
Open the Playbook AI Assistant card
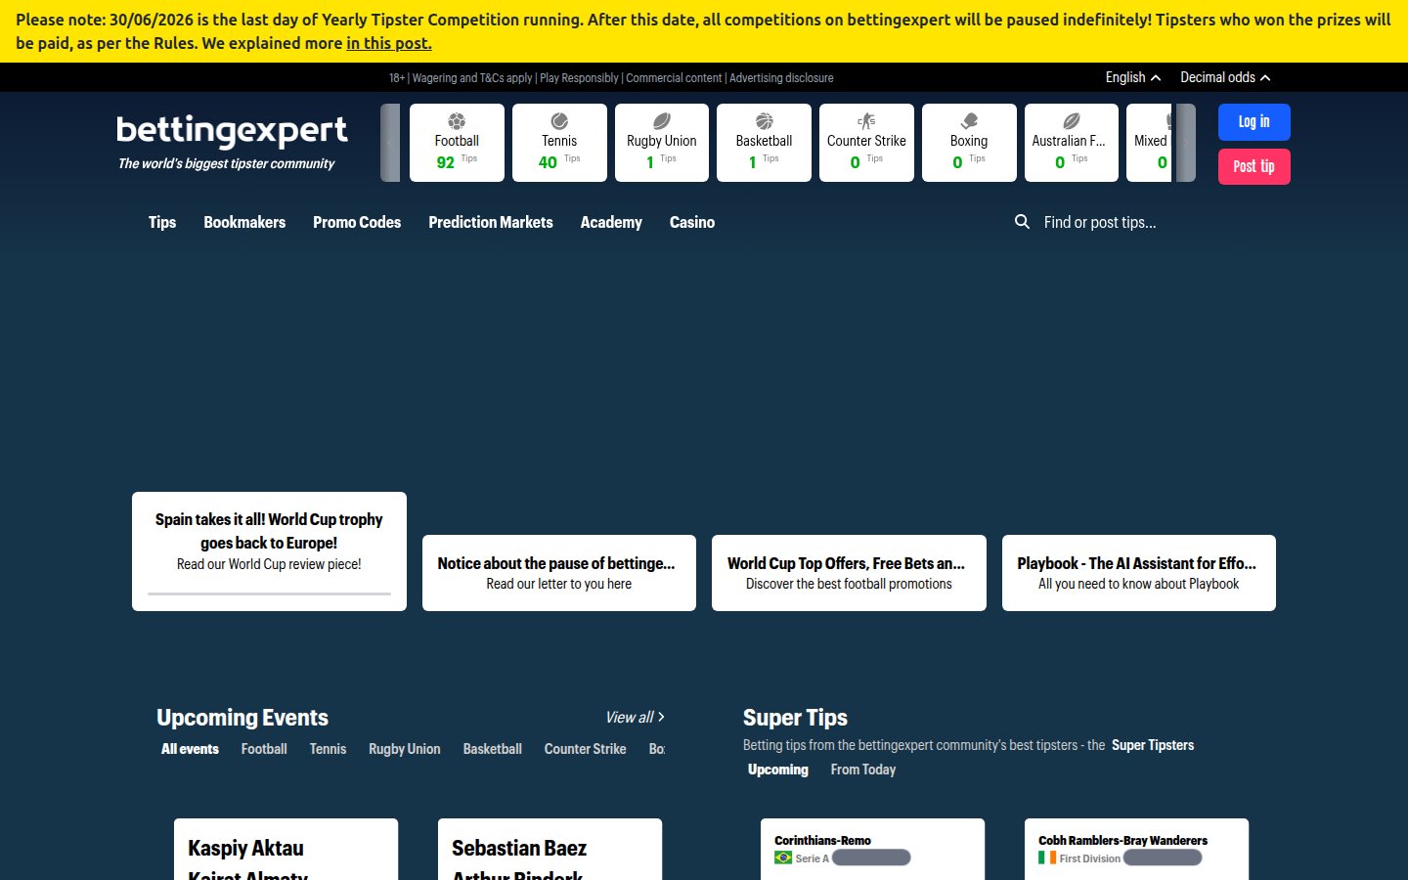coord(1139,573)
